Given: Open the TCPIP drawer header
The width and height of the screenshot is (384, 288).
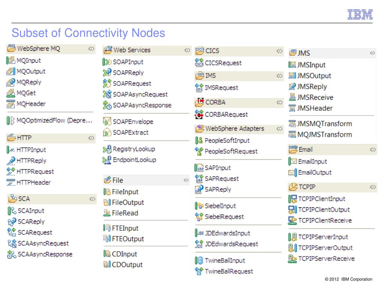Looking at the screenshot, I should pos(333,187).
